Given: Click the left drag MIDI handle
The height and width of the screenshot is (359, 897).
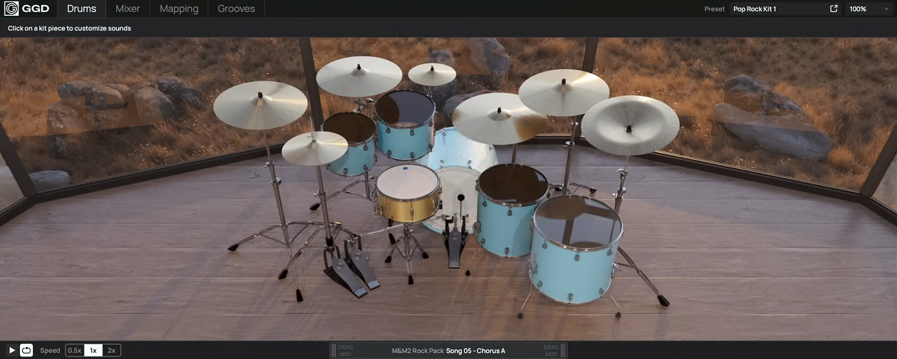Looking at the screenshot, I should click(x=345, y=350).
